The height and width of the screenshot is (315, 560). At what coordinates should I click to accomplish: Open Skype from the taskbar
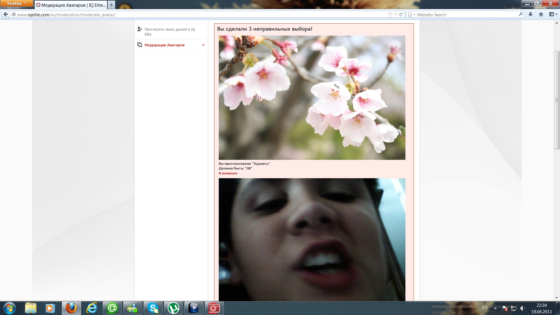[x=153, y=308]
